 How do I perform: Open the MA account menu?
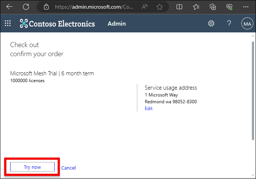click(x=247, y=24)
